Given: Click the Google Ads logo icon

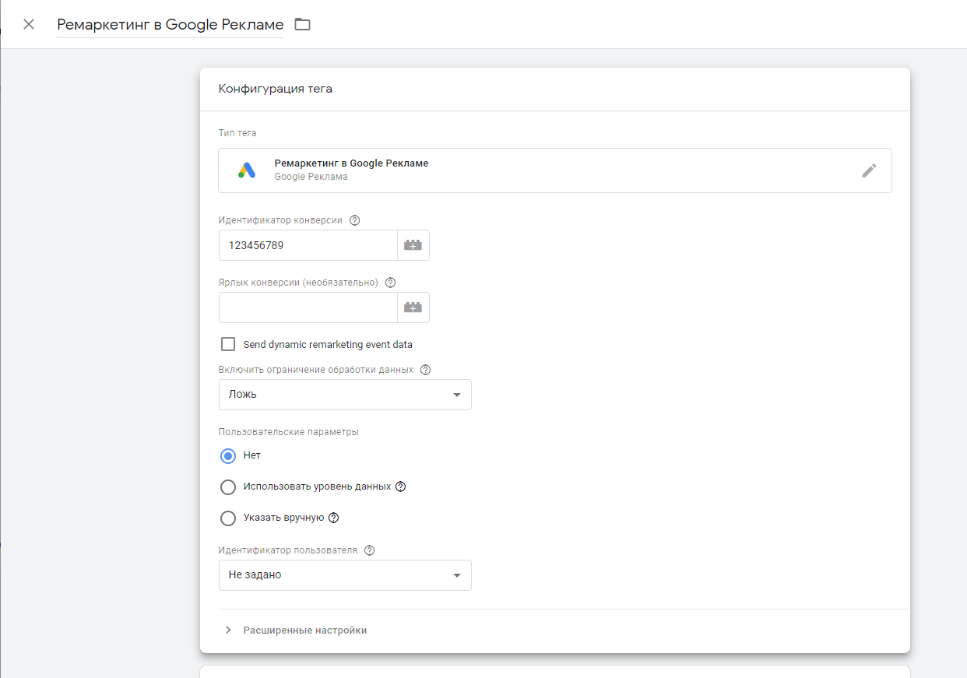Looking at the screenshot, I should pyautogui.click(x=247, y=170).
